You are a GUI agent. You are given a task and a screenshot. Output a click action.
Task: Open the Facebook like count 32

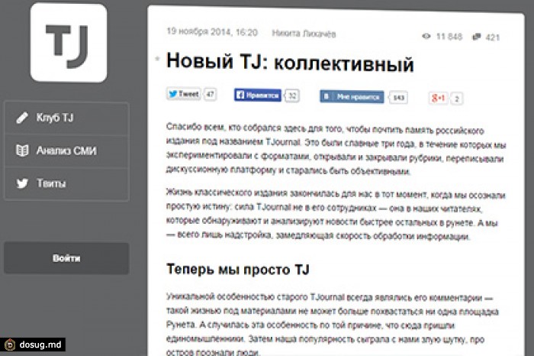coord(292,95)
